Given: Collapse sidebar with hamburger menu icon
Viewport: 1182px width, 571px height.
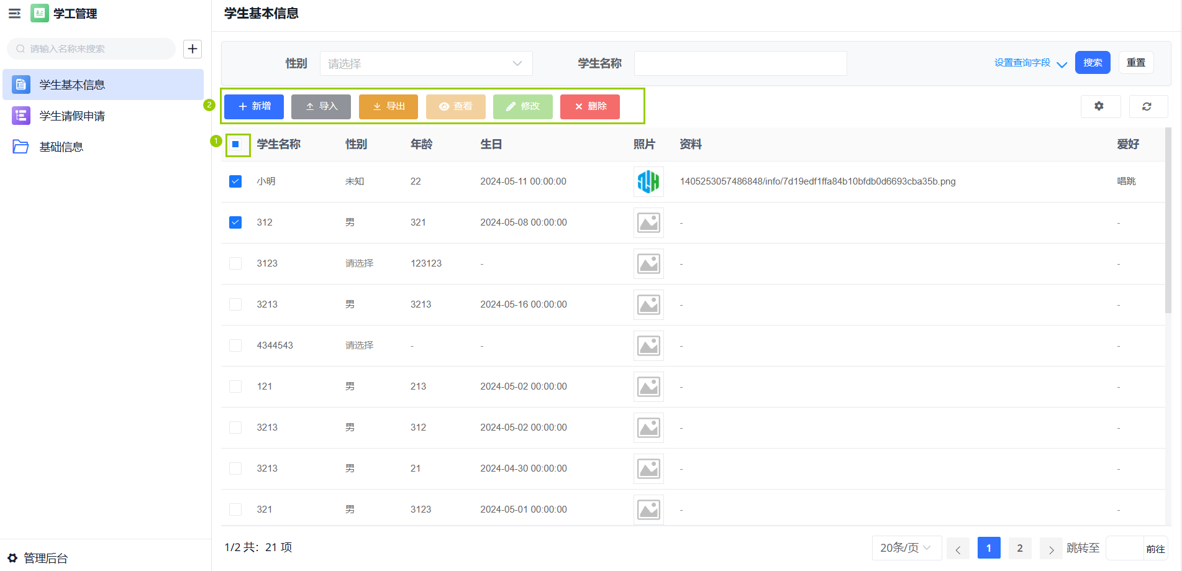Looking at the screenshot, I should coord(14,13).
